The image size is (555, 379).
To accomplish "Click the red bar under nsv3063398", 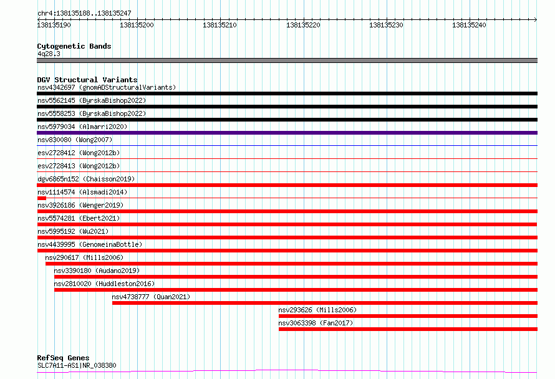I will [408, 329].
